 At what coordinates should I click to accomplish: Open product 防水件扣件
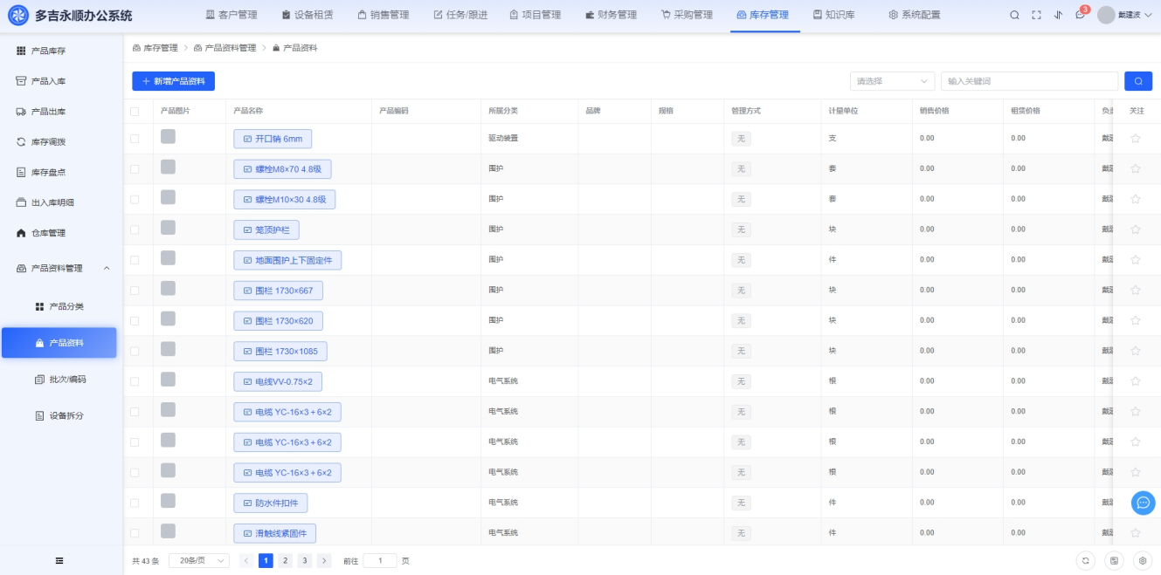[270, 503]
